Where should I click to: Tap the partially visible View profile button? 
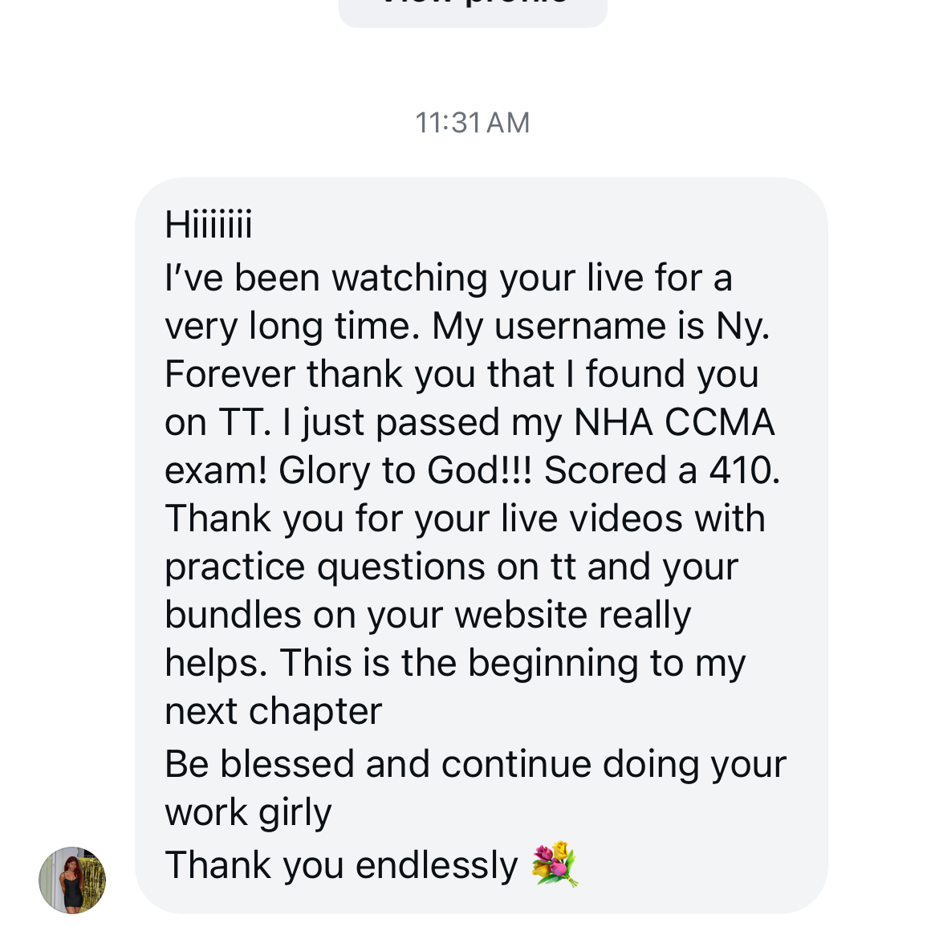(473, 10)
